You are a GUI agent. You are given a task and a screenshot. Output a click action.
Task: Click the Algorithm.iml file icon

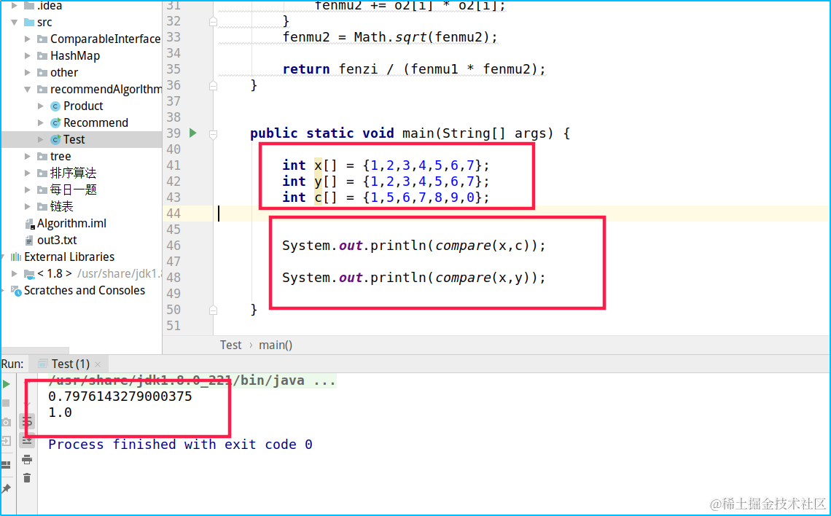[30, 224]
